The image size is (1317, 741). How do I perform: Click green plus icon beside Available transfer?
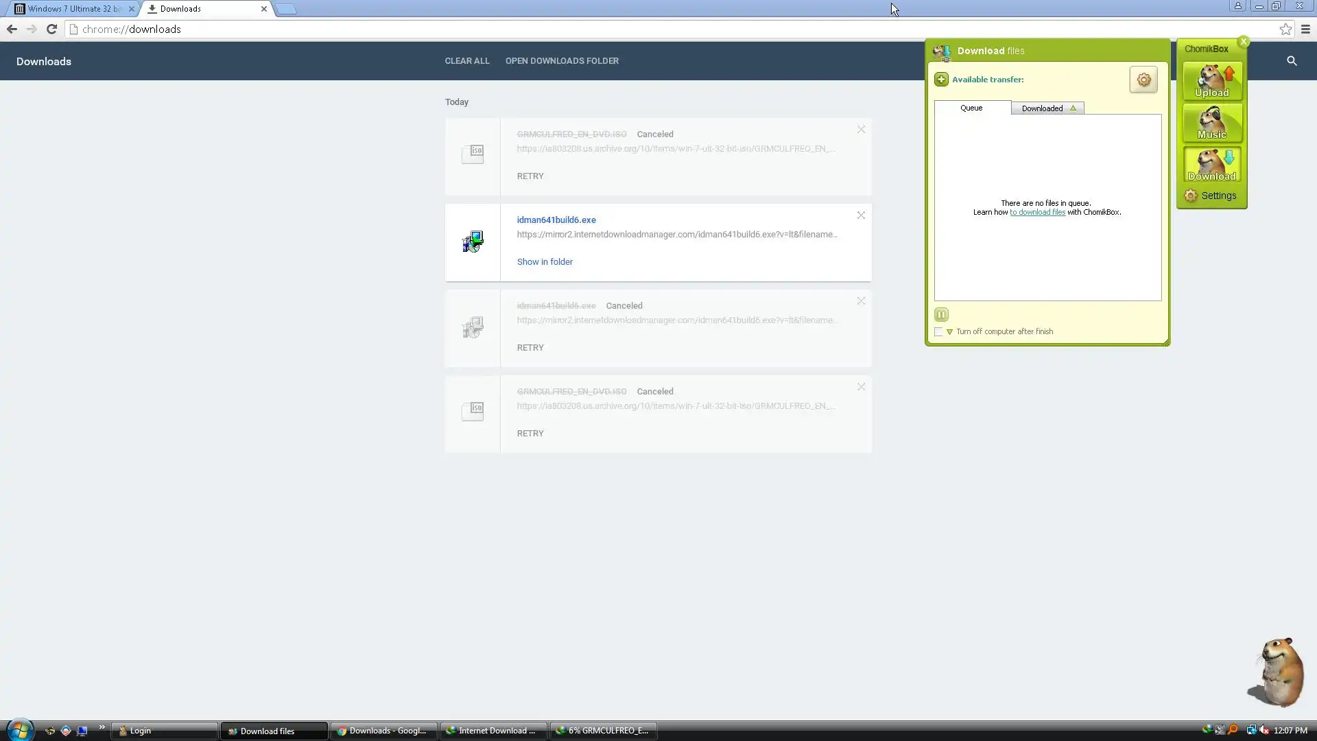click(941, 80)
